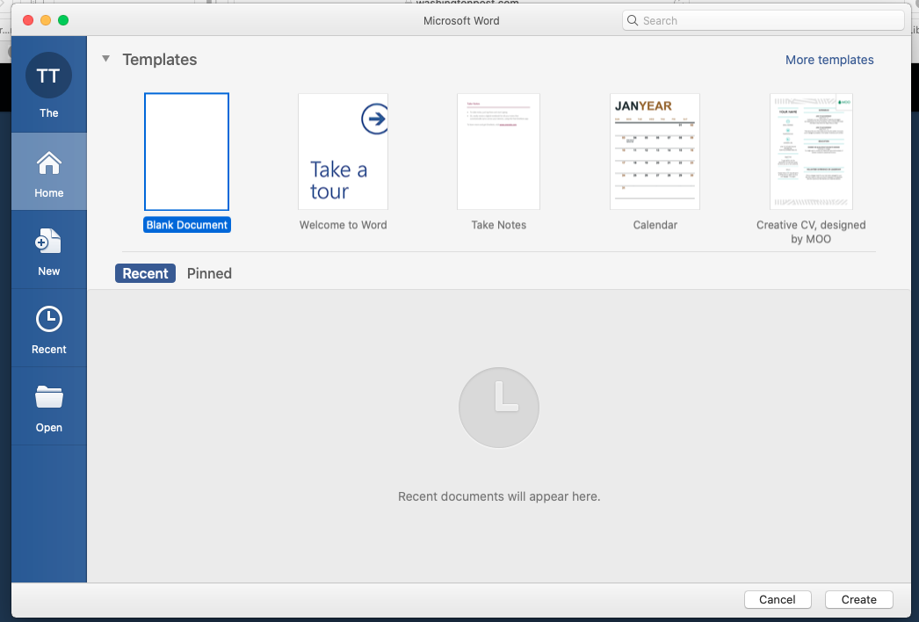Focus the Search input field
The height and width of the screenshot is (622, 919).
coord(763,20)
